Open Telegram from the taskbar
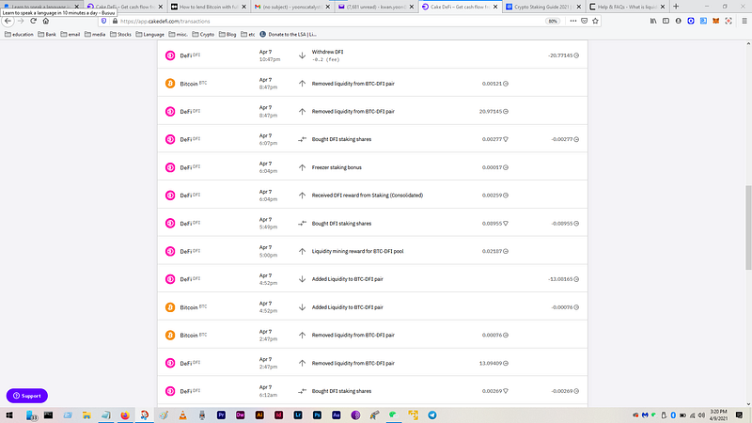The image size is (752, 423). (432, 415)
